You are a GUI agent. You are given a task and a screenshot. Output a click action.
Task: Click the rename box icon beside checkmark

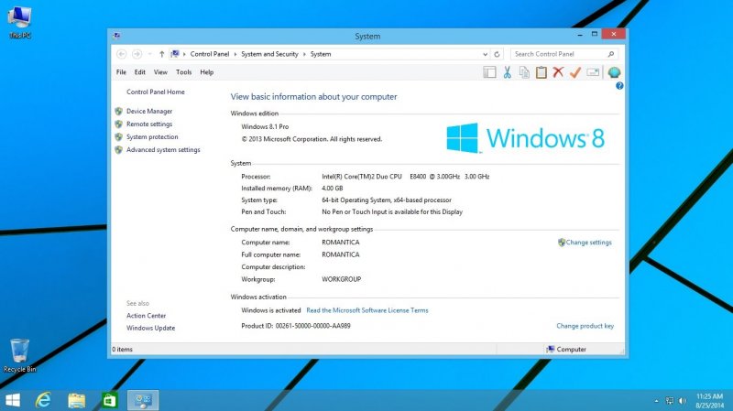593,72
